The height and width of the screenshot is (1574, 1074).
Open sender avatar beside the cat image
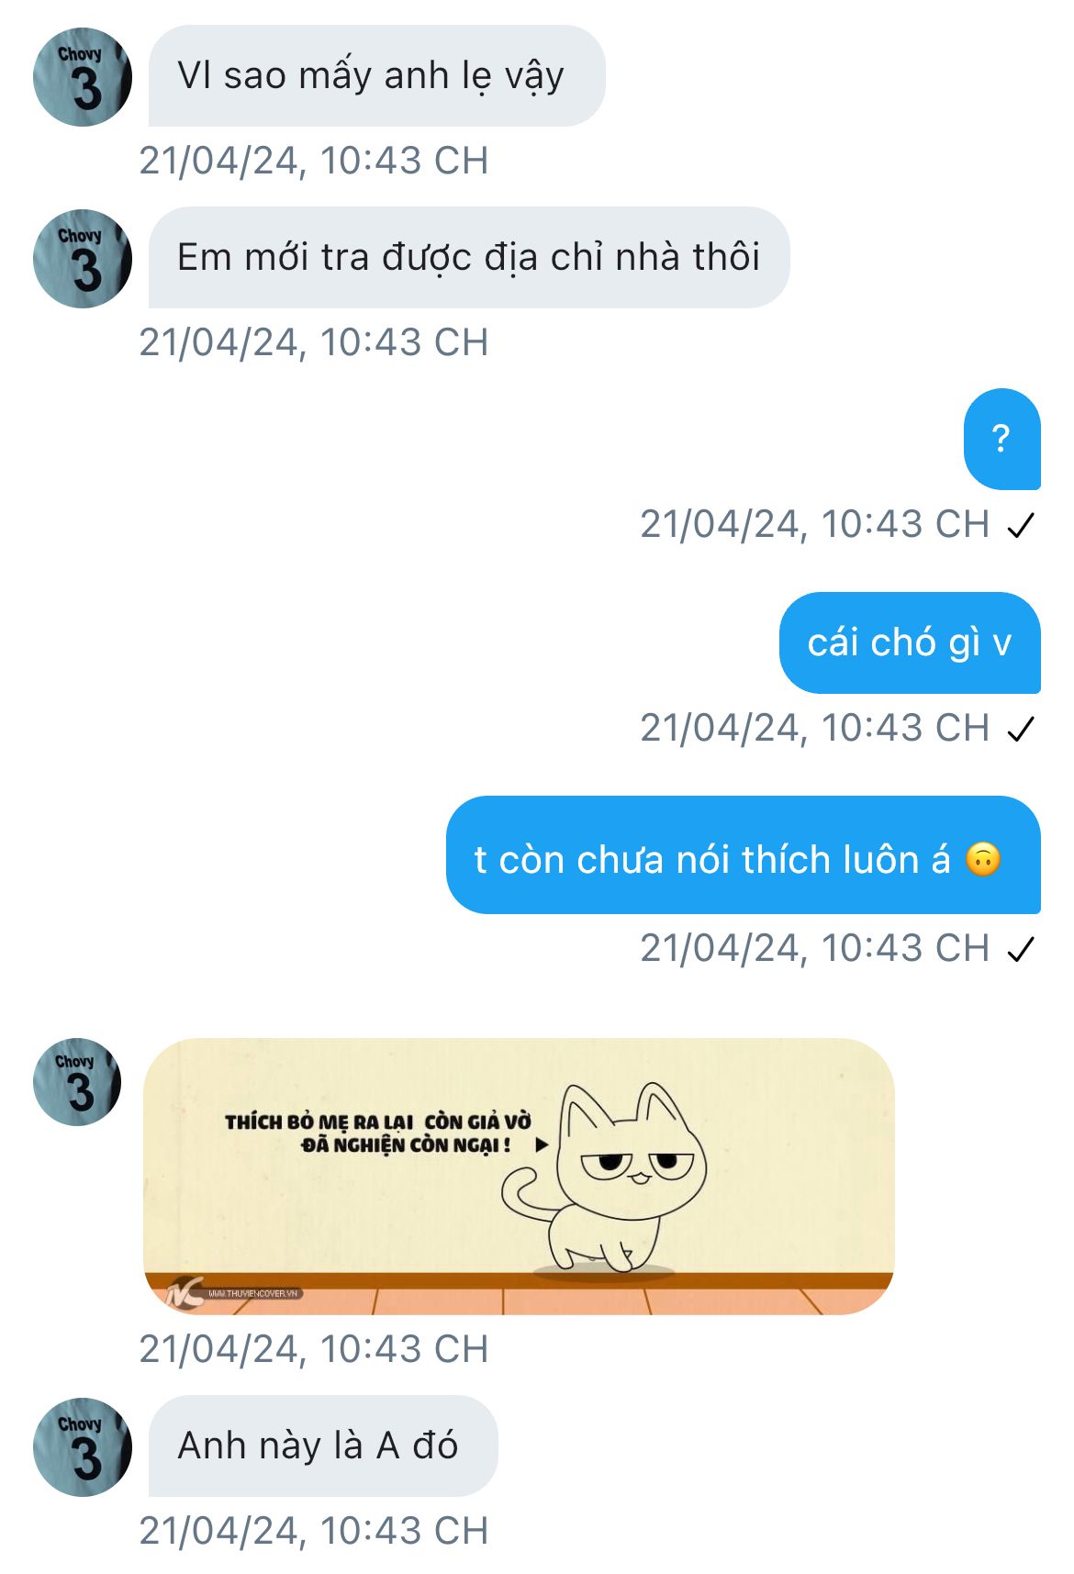77,1082
